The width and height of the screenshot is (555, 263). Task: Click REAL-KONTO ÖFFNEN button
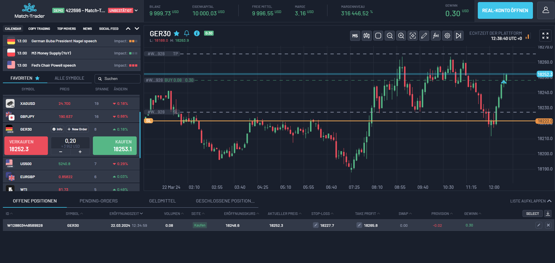coord(505,10)
